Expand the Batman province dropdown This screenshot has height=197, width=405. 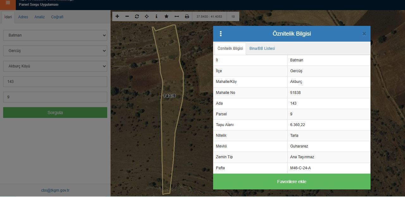tap(55, 35)
